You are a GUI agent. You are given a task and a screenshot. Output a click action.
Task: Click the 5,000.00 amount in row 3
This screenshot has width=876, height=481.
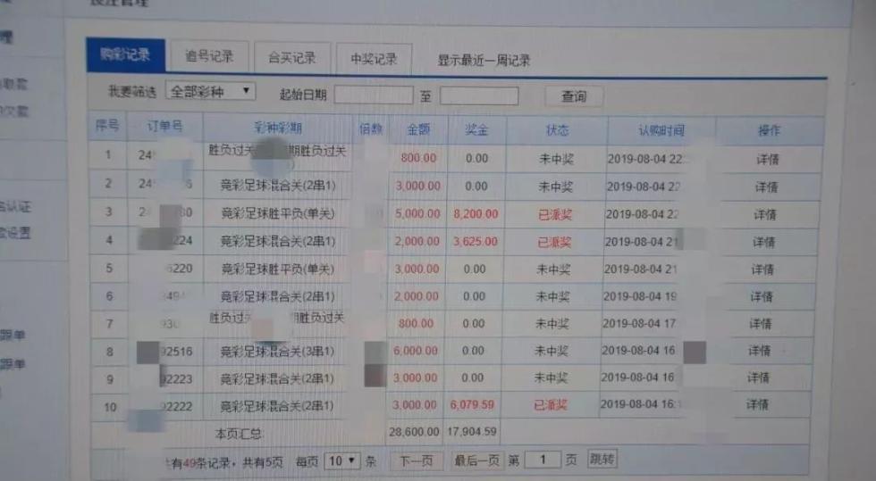(x=417, y=214)
